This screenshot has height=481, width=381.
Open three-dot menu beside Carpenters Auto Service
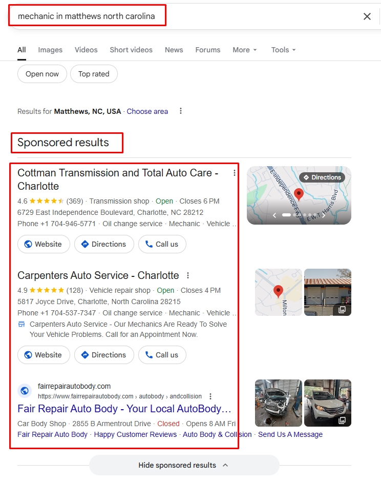click(x=188, y=275)
